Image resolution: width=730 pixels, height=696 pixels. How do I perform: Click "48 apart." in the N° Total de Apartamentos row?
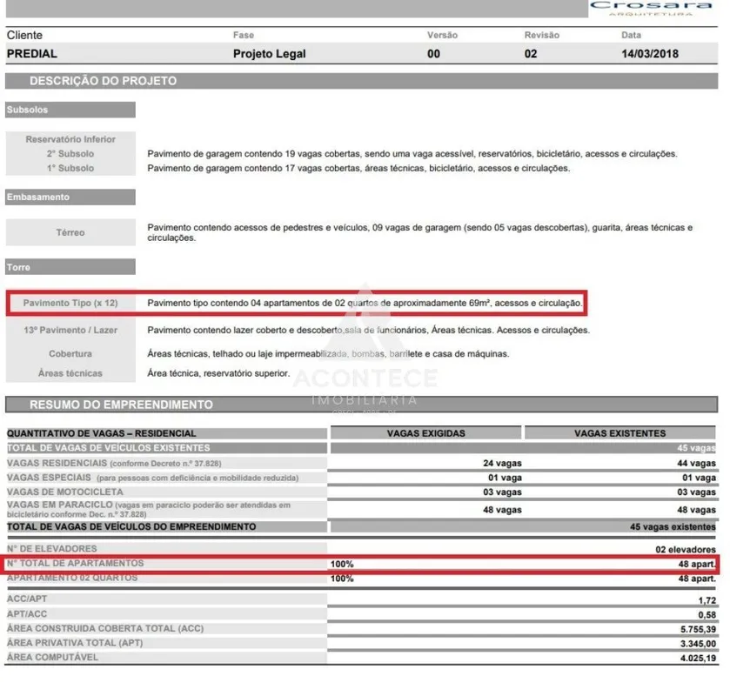click(696, 565)
